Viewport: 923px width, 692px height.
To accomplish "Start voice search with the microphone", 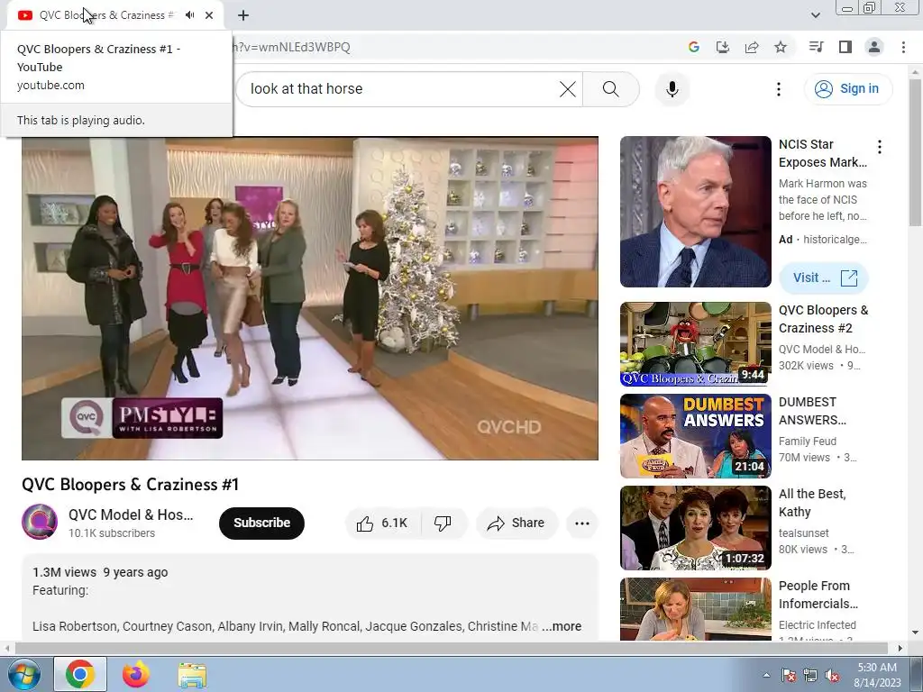I will click(x=672, y=89).
